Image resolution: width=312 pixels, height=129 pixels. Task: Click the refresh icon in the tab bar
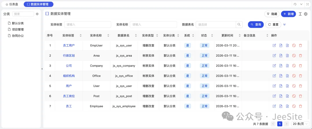(295, 4)
